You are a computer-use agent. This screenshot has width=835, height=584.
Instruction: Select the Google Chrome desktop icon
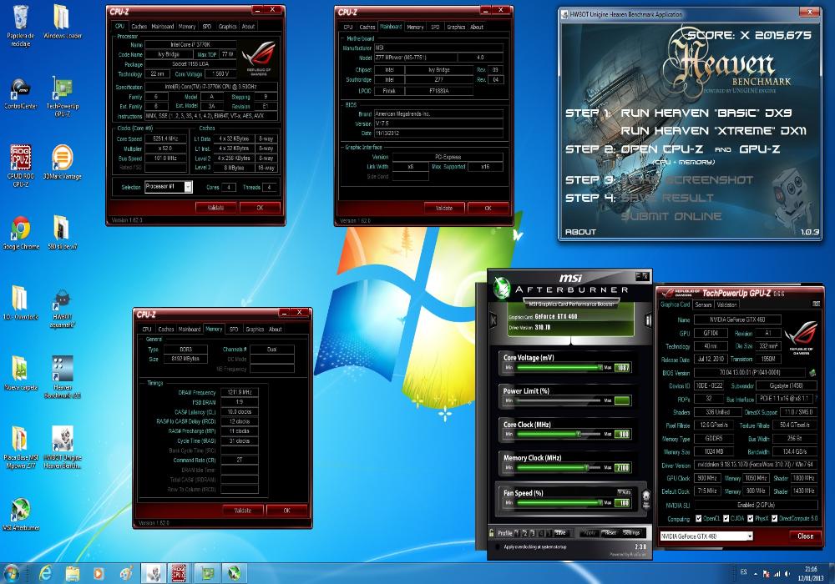pos(20,233)
